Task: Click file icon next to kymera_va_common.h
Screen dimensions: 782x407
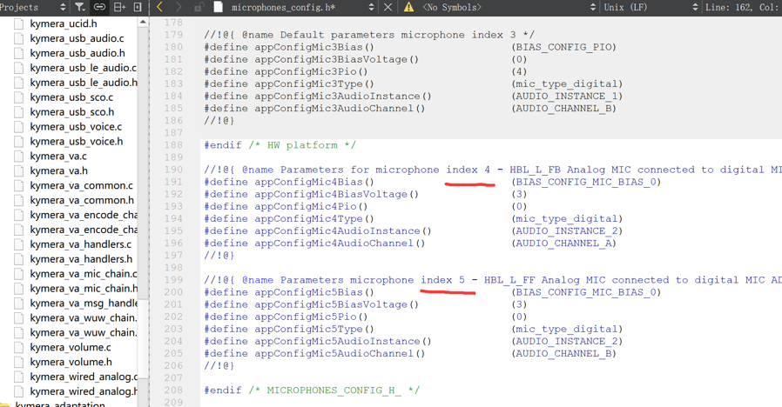Action: pyautogui.click(x=19, y=200)
